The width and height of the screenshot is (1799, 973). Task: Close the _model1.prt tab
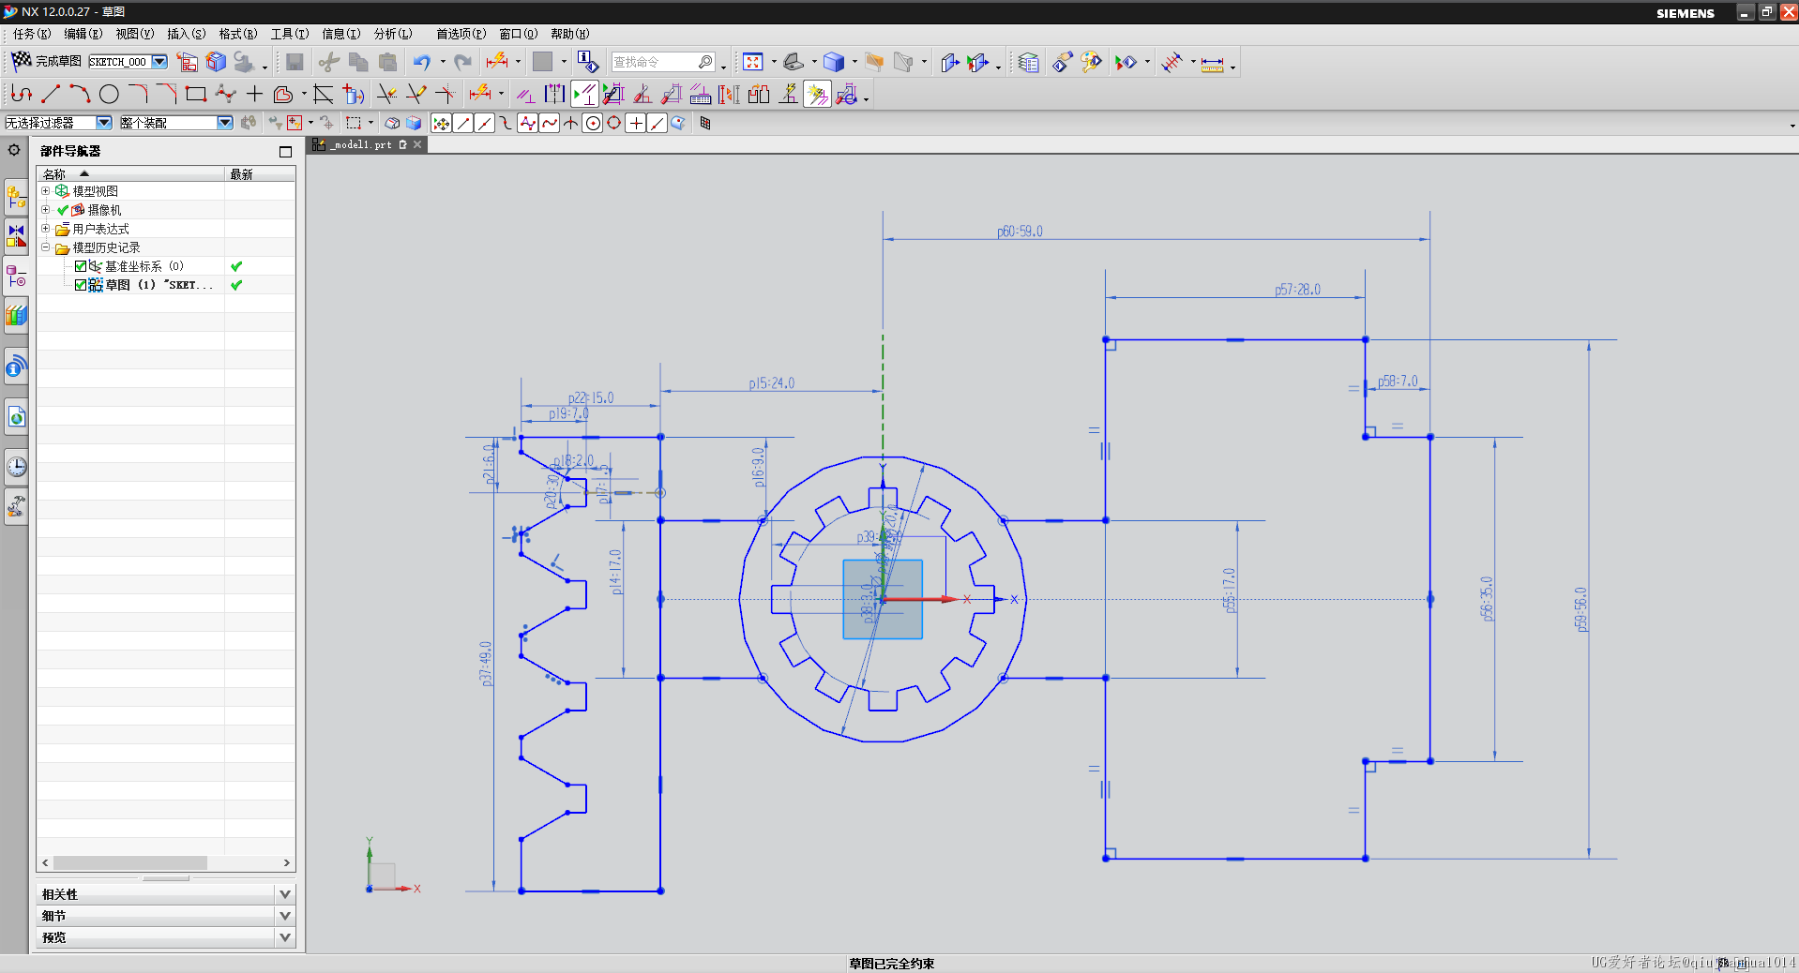417,144
